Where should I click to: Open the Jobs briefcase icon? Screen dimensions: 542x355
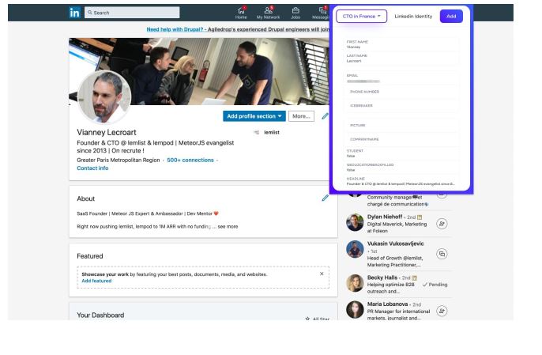coord(295,13)
